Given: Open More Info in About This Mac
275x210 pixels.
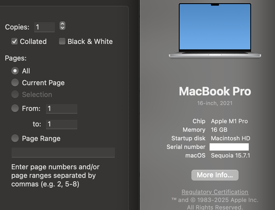Looking at the screenshot, I should (215, 175).
